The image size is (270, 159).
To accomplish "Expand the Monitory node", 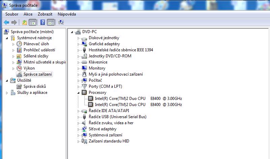I will tap(78, 69).
